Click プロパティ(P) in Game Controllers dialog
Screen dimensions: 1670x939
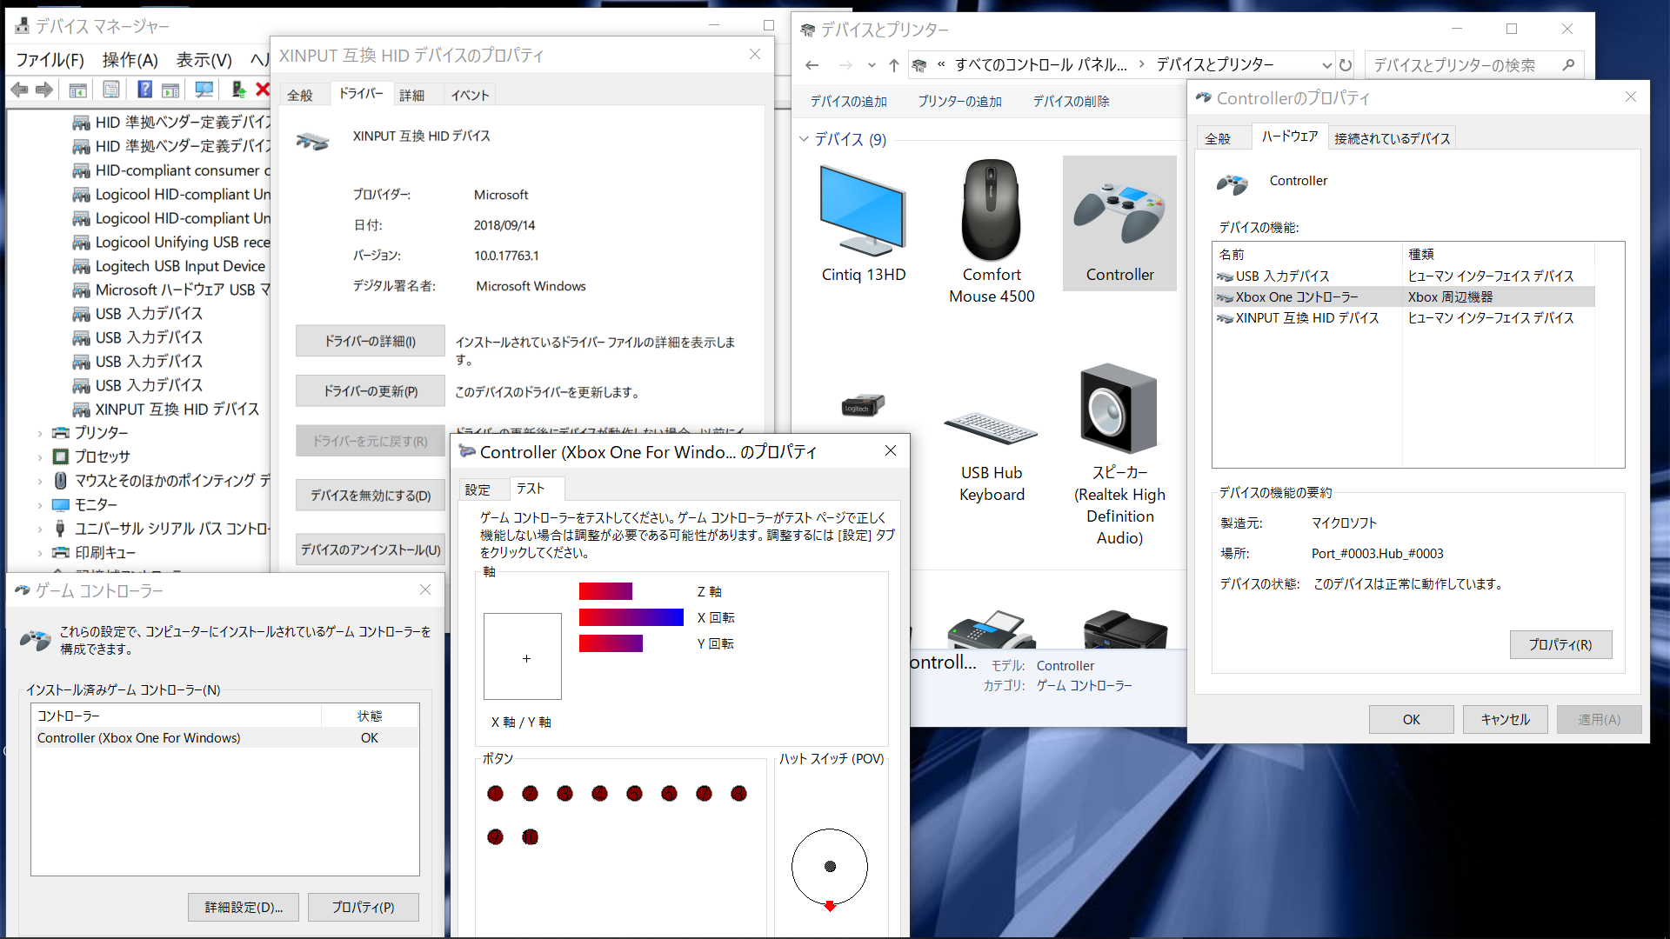(x=364, y=907)
